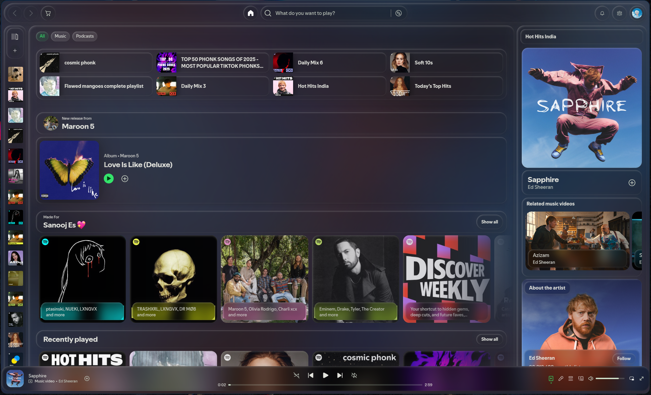Open the Maroon 5 artist link

[78, 126]
